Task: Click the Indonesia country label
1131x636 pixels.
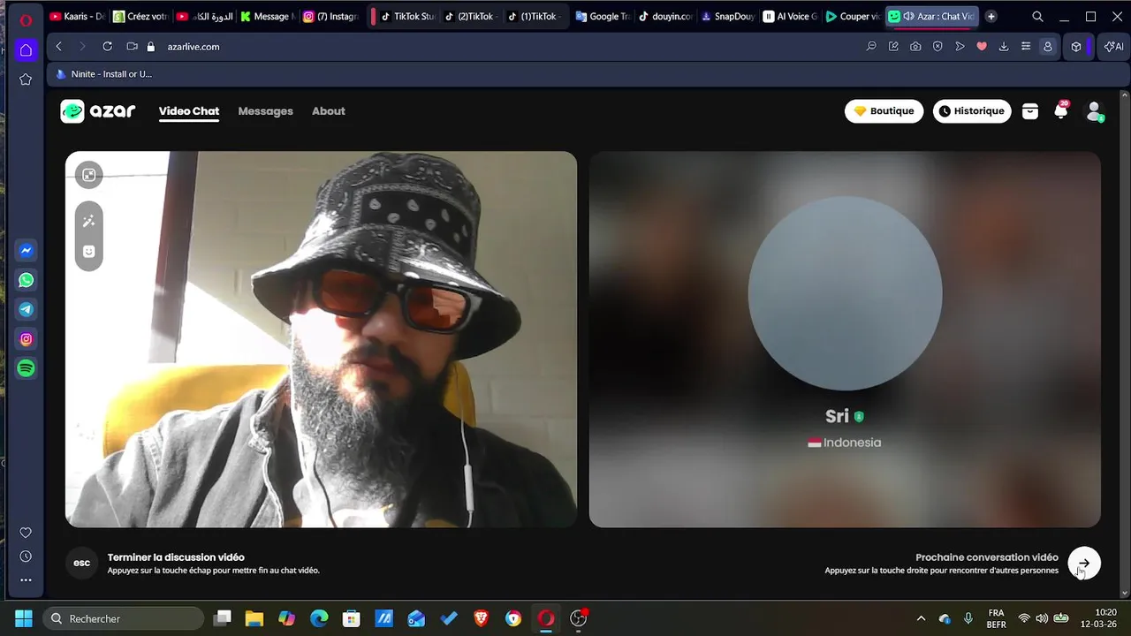Action: click(x=845, y=443)
